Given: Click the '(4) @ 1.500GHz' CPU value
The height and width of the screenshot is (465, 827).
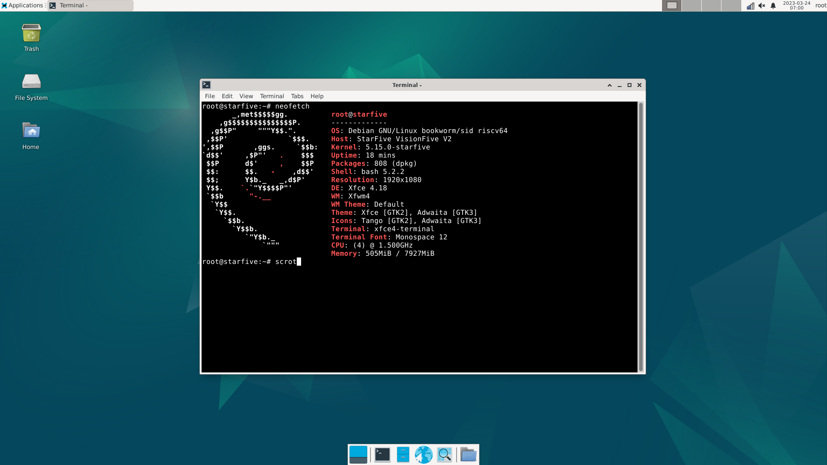Looking at the screenshot, I should pos(382,245).
